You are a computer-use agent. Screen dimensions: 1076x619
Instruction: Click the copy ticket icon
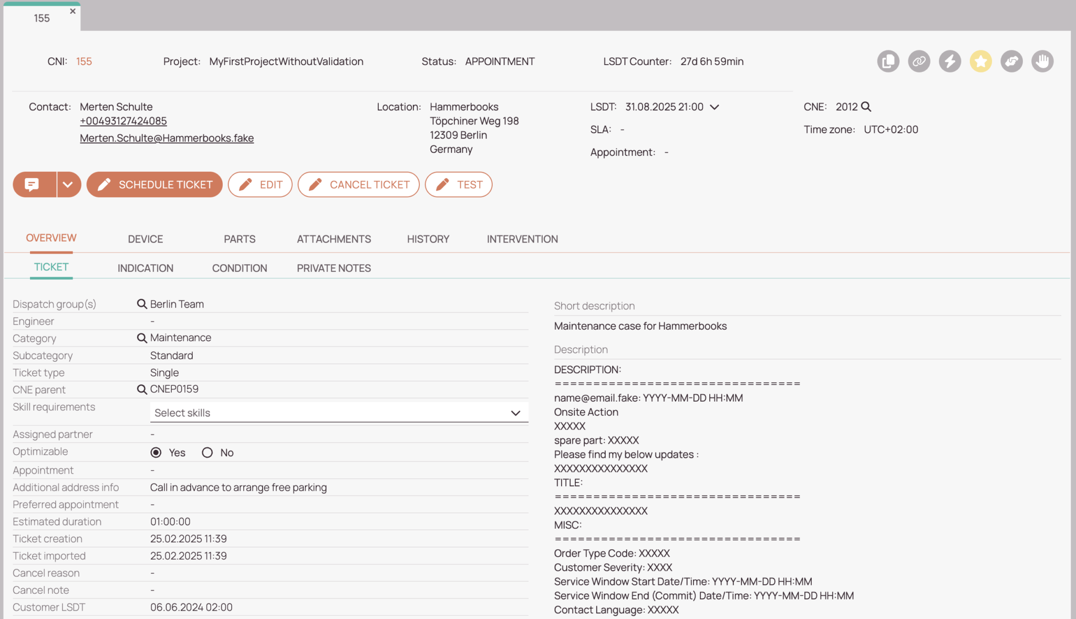coord(888,61)
